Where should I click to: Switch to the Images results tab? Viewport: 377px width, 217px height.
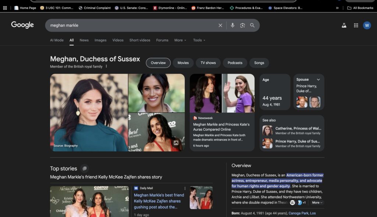(x=100, y=40)
